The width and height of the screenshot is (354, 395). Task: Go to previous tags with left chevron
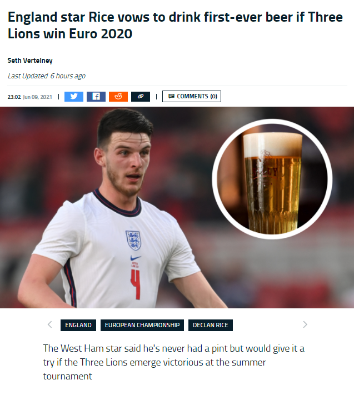tap(50, 324)
